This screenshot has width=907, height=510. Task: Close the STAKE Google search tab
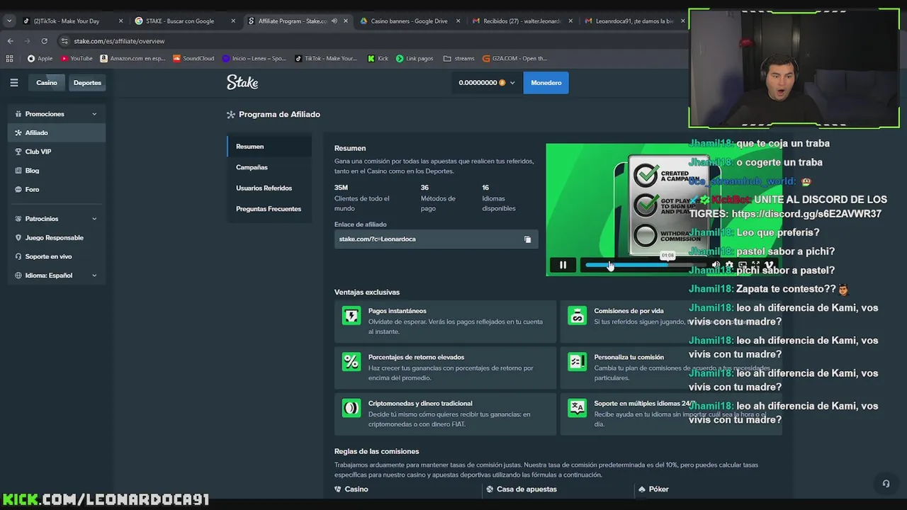pos(233,21)
